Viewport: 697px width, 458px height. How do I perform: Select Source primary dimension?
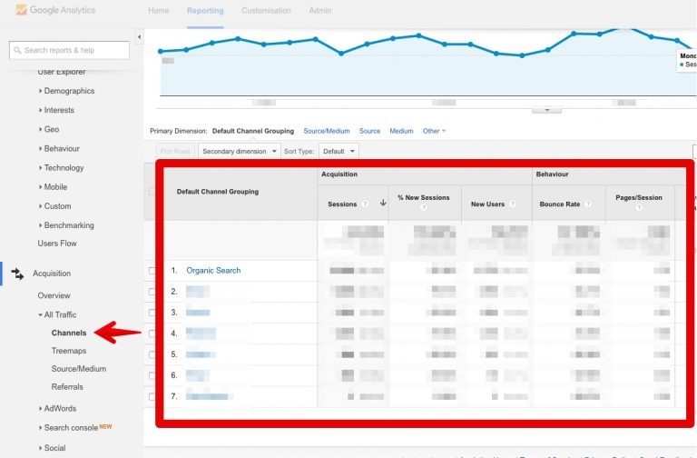click(x=369, y=131)
